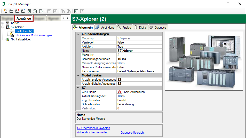Collapse the Modul Struktur section

[78, 75]
